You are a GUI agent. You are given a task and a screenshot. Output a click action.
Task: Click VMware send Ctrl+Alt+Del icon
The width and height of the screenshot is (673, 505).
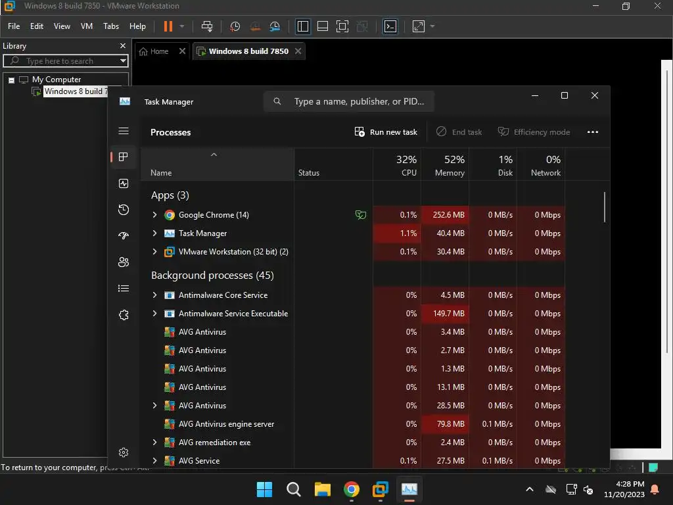(207, 26)
